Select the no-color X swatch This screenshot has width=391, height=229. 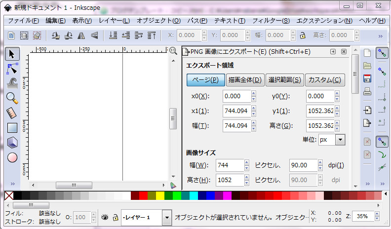[x=9, y=195]
